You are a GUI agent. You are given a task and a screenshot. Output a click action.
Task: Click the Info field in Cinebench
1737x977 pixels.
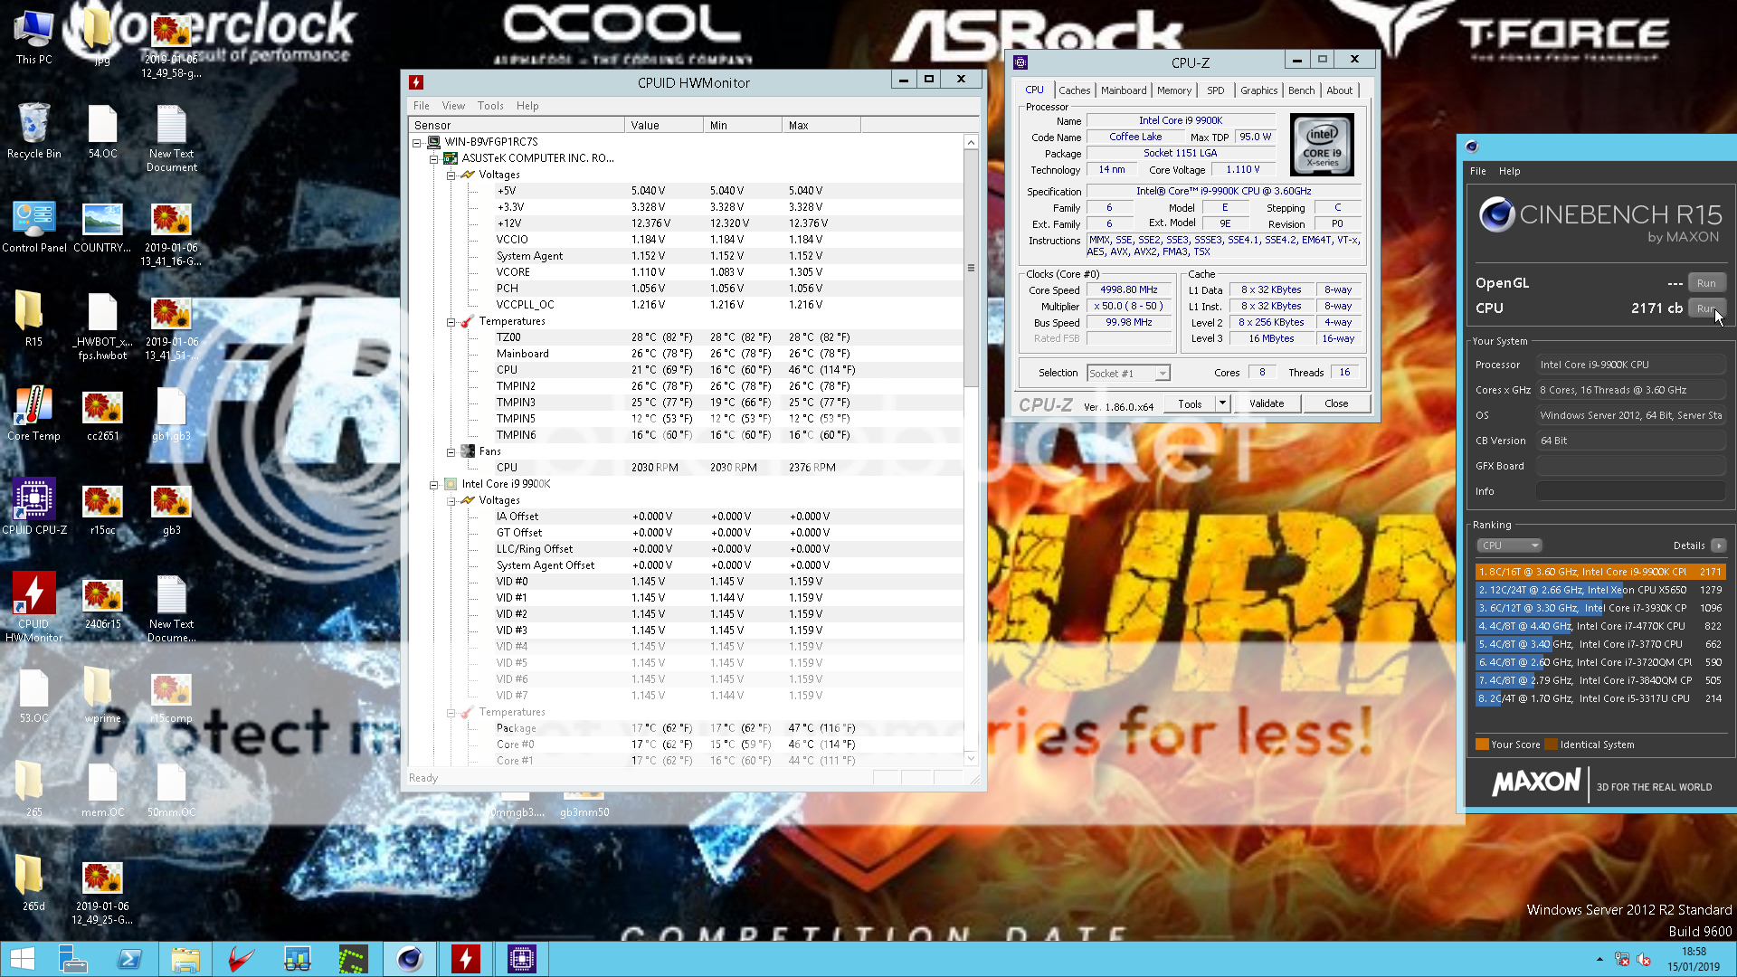point(1630,491)
